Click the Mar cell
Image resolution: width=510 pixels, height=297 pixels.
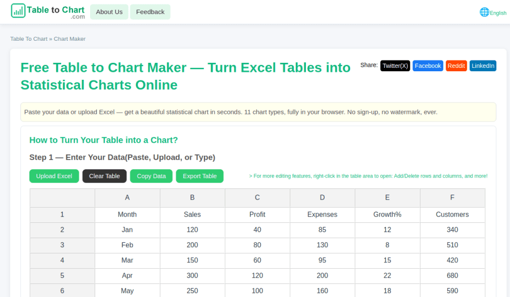tap(127, 260)
